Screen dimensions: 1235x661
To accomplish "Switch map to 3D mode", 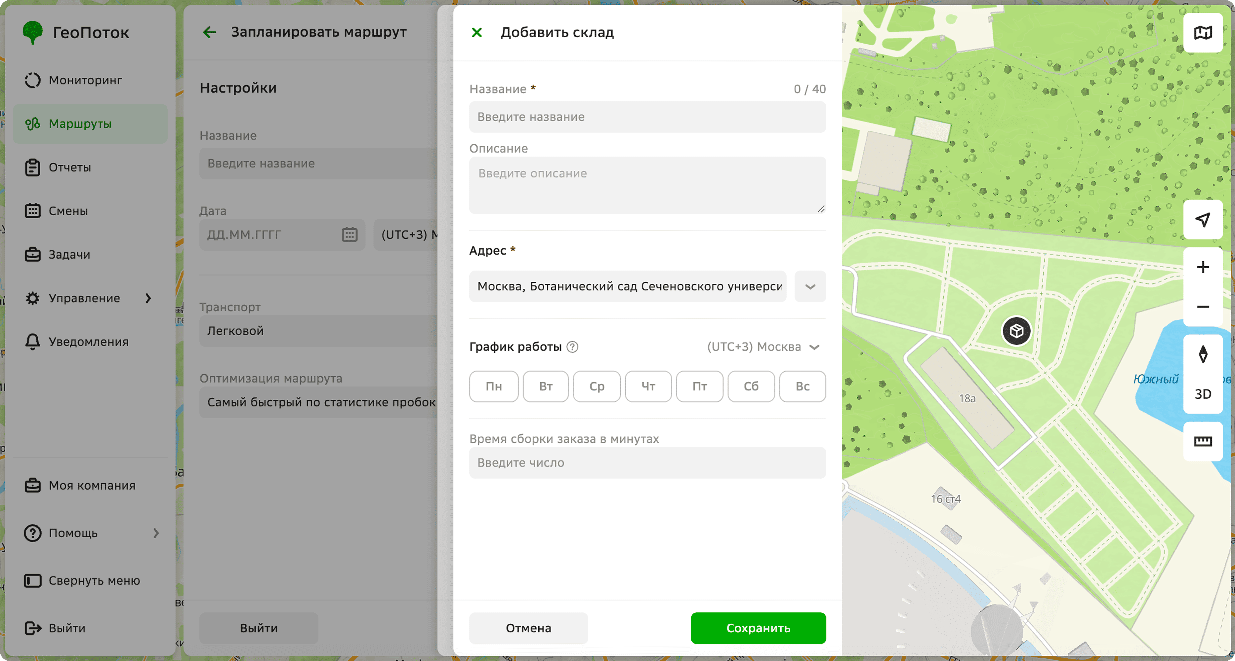I will pos(1202,394).
